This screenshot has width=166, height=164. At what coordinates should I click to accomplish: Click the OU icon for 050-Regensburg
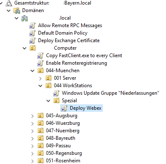41,153
